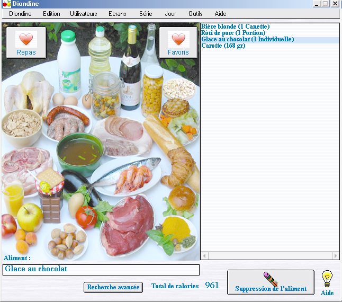Click the list's left scroll arrow
The image size is (342, 302).
click(204, 256)
